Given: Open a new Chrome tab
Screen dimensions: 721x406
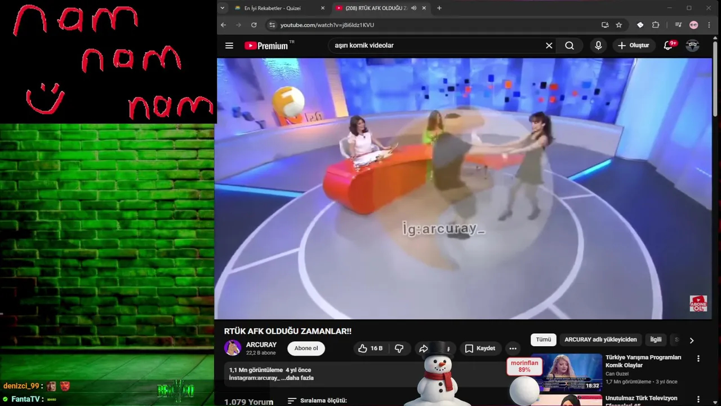Looking at the screenshot, I should [439, 8].
